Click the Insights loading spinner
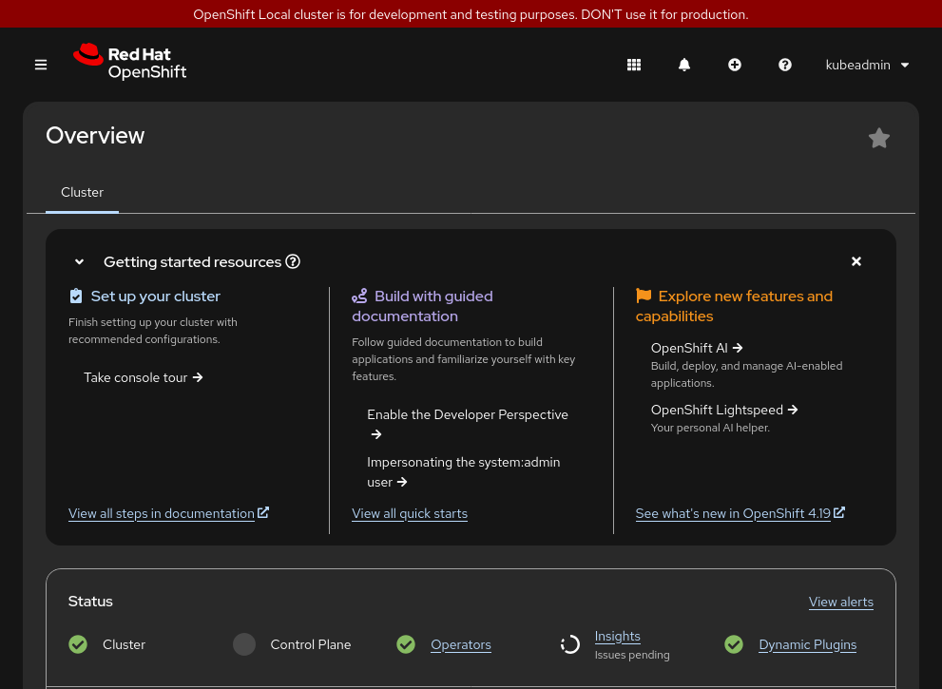Viewport: 942px width, 689px height. click(569, 644)
